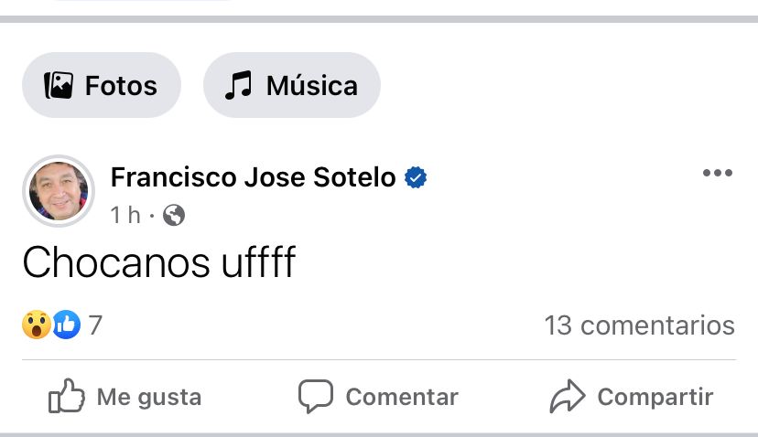The width and height of the screenshot is (758, 437).
Task: Open Francisco Jose Sotelo's profile picture
Action: [59, 191]
